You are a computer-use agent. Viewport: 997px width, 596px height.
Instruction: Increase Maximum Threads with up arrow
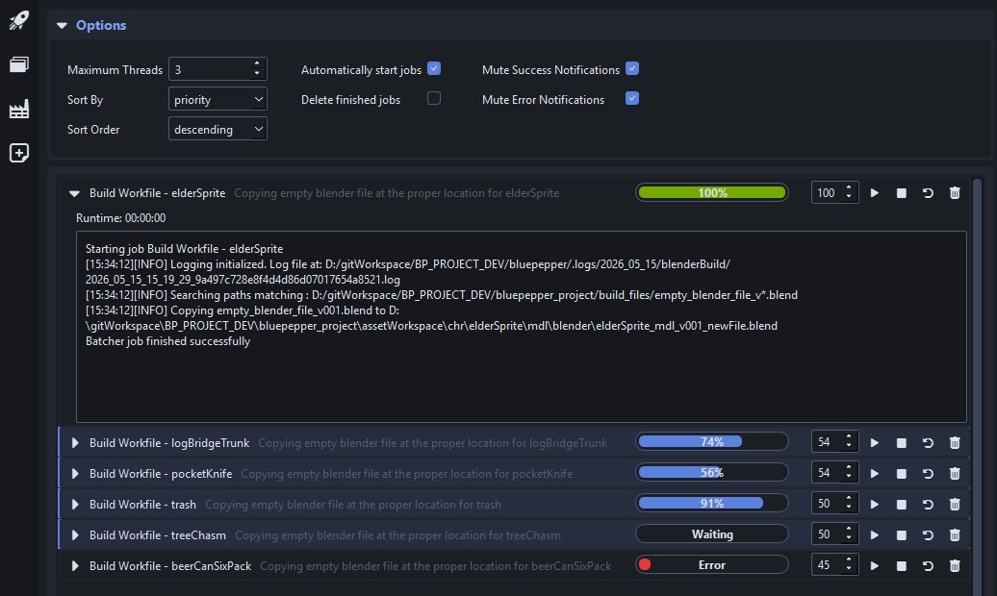[257, 63]
